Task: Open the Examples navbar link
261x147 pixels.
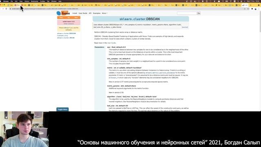Action: [97, 13]
